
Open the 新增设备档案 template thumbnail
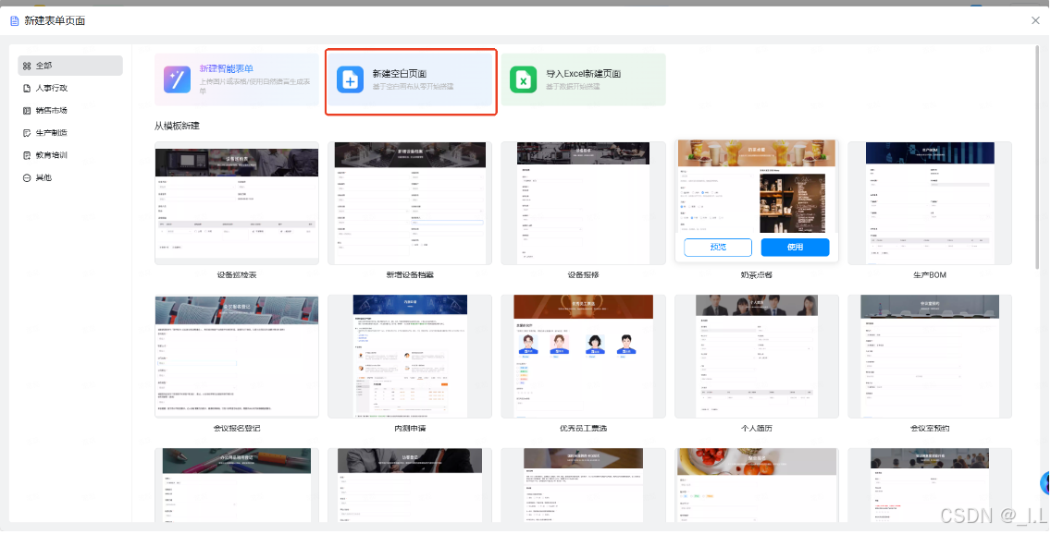click(x=410, y=202)
